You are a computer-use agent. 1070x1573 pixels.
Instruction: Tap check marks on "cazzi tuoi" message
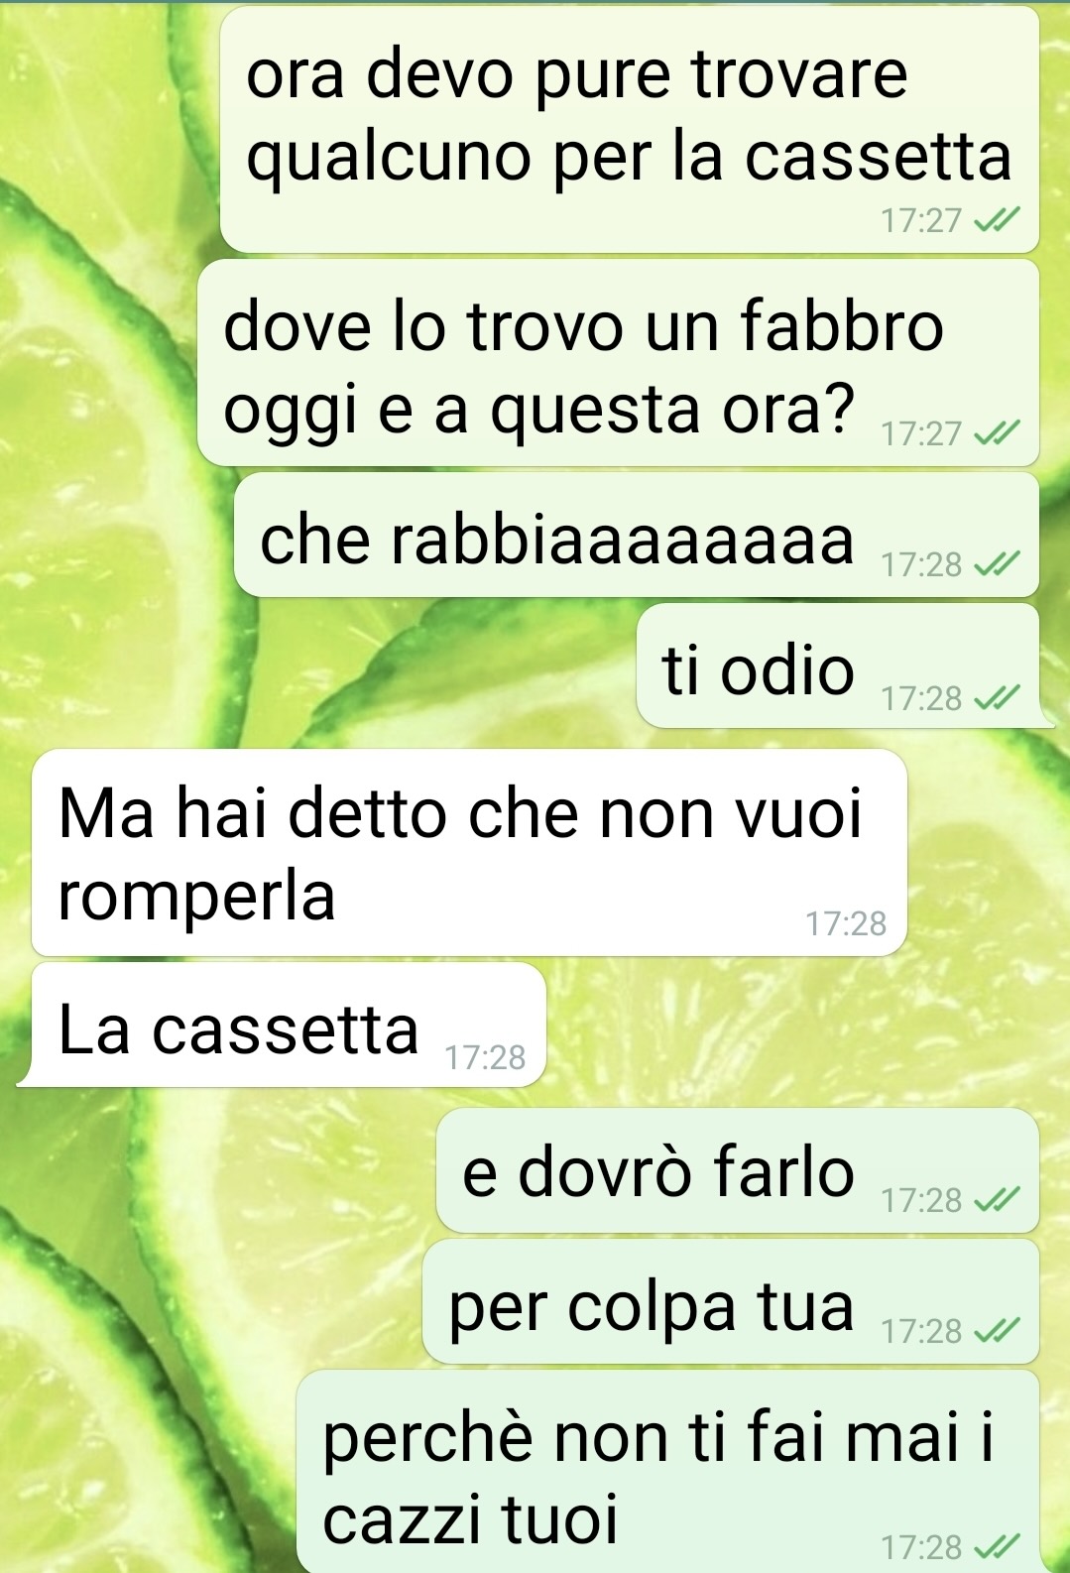pos(996,1546)
